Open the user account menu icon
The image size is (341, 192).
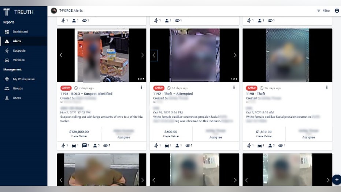tap(337, 11)
